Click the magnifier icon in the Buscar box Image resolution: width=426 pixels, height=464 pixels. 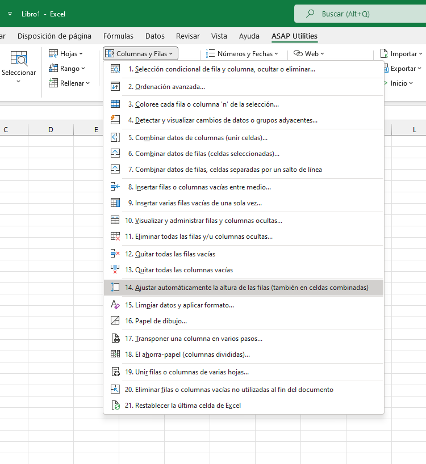310,14
